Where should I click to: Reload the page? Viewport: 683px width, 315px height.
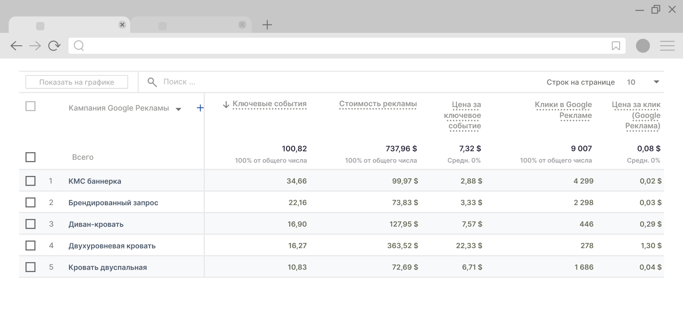(x=54, y=46)
